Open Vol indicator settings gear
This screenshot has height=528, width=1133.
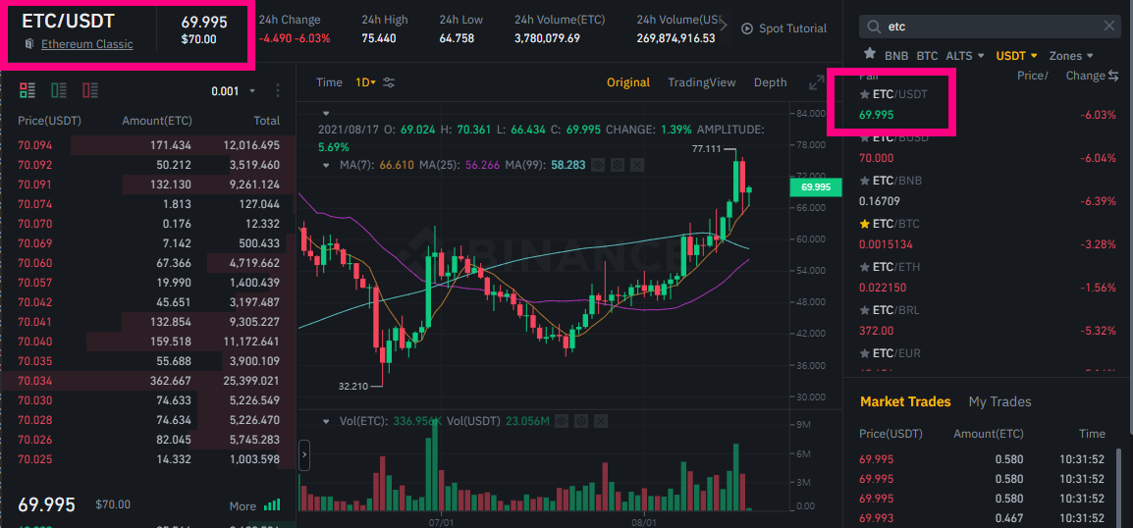click(x=581, y=420)
